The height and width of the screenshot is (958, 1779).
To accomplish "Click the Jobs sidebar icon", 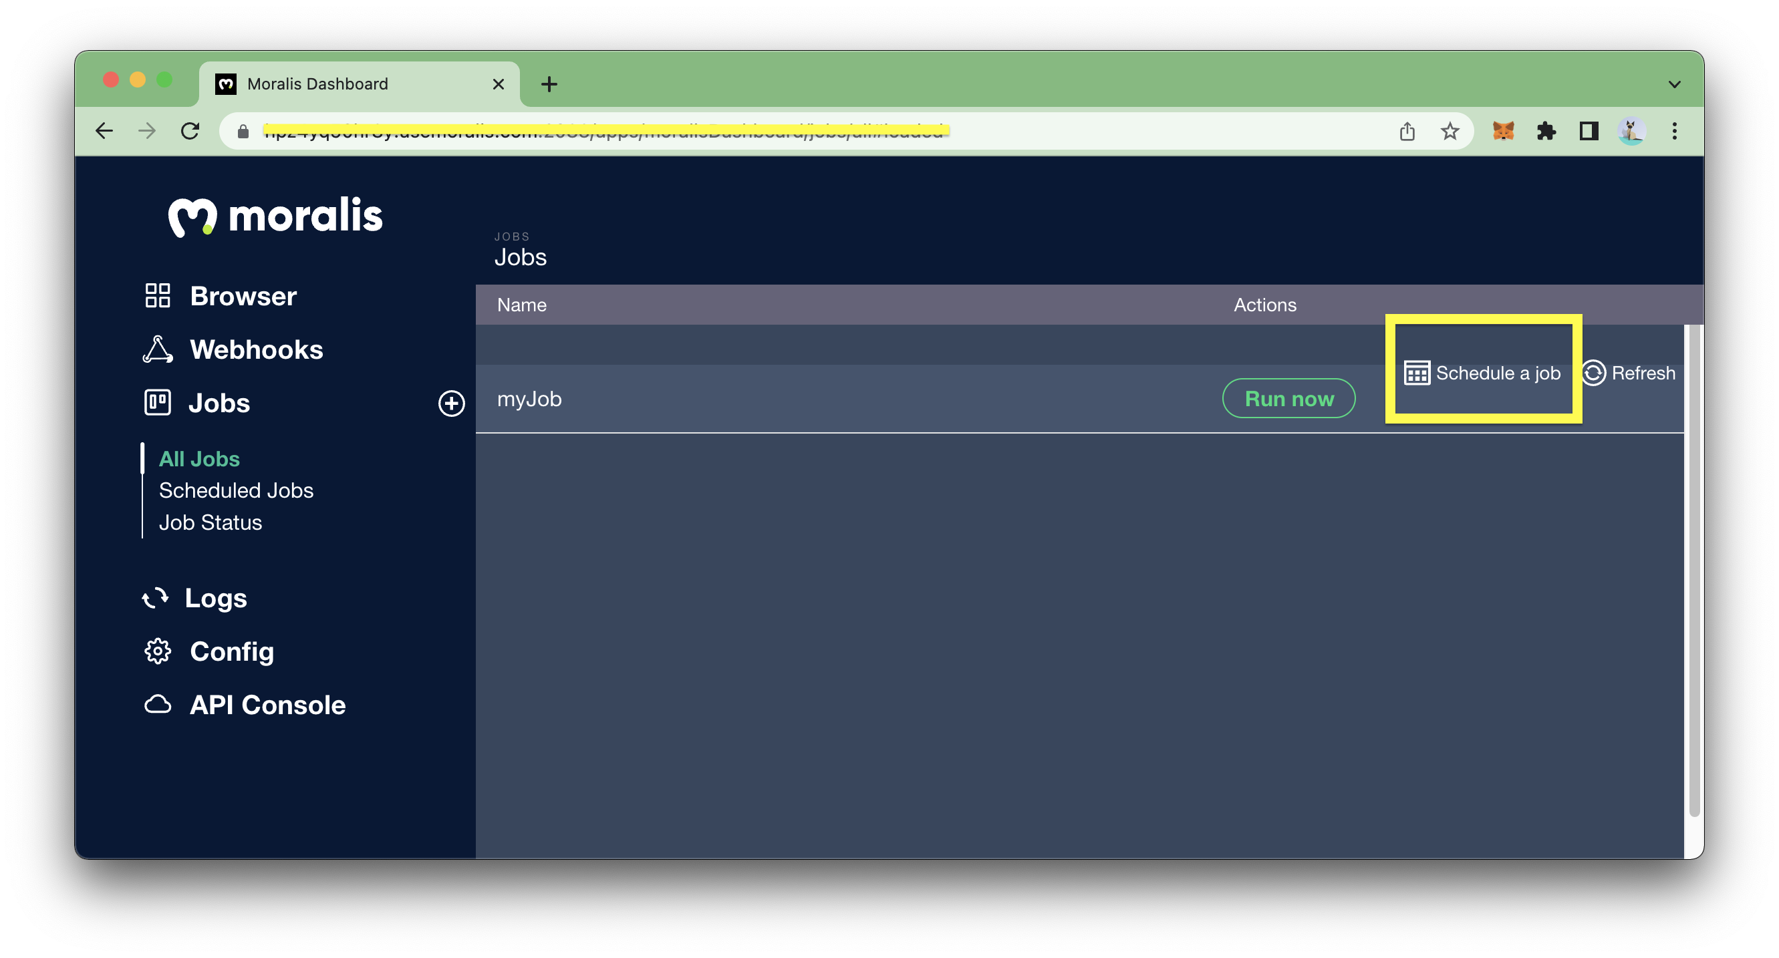I will pyautogui.click(x=158, y=401).
